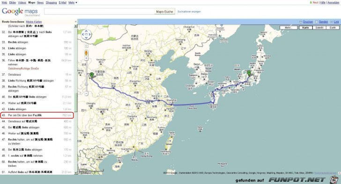This screenshot has width=341, height=184.
Task: Select Maps in the top bar
Action: (x=32, y=3)
